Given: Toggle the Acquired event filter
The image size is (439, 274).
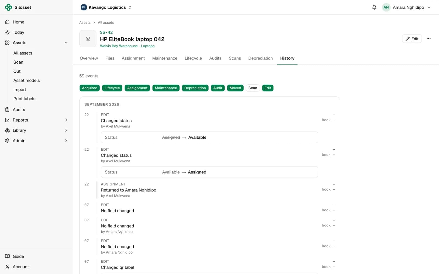Looking at the screenshot, I should (x=89, y=88).
